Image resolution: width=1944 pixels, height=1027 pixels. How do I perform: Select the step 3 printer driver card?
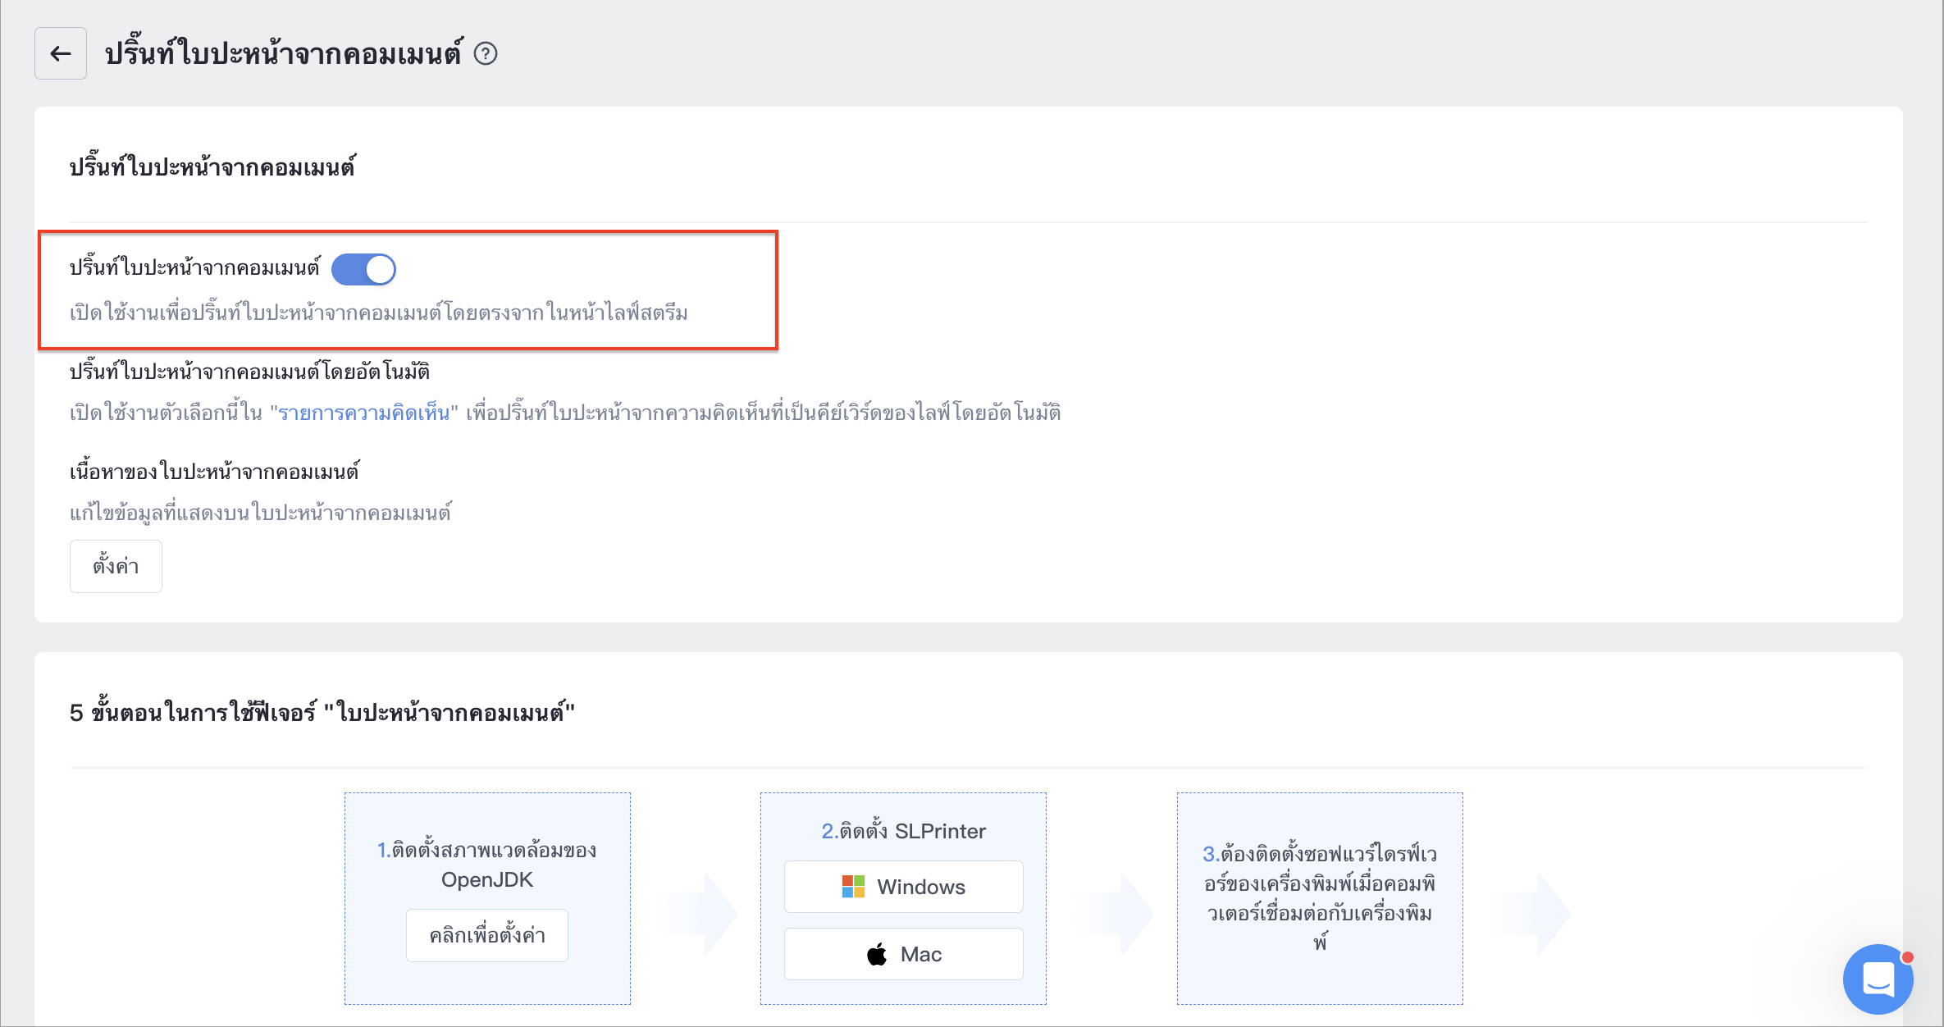coord(1320,898)
